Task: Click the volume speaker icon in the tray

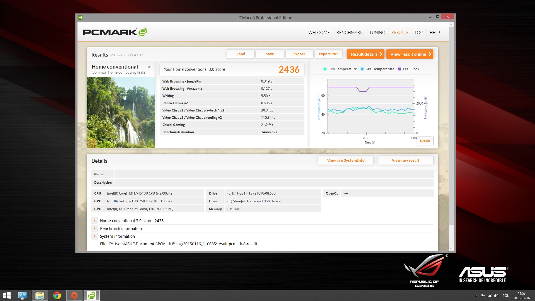Action: point(497,296)
